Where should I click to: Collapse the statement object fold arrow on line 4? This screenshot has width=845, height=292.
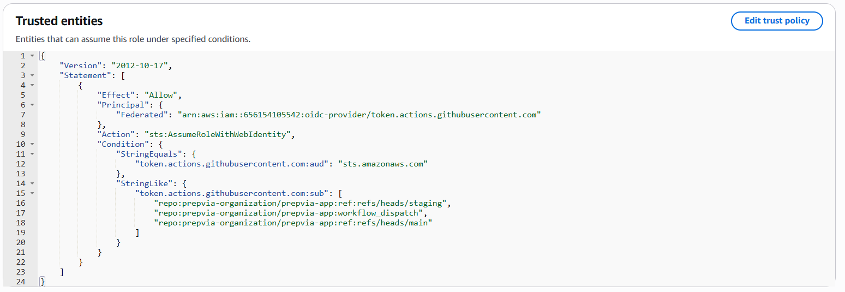click(32, 85)
